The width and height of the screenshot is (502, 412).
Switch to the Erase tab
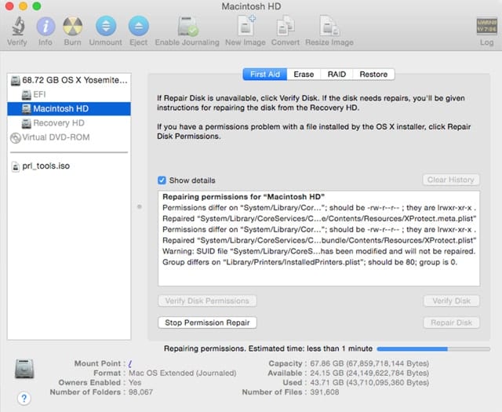[304, 75]
